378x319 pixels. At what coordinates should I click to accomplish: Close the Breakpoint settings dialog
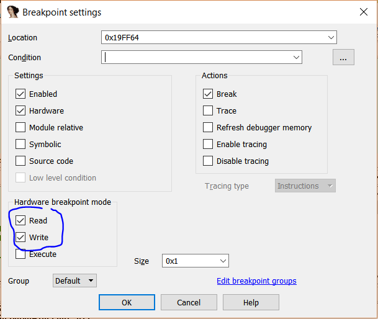click(363, 12)
